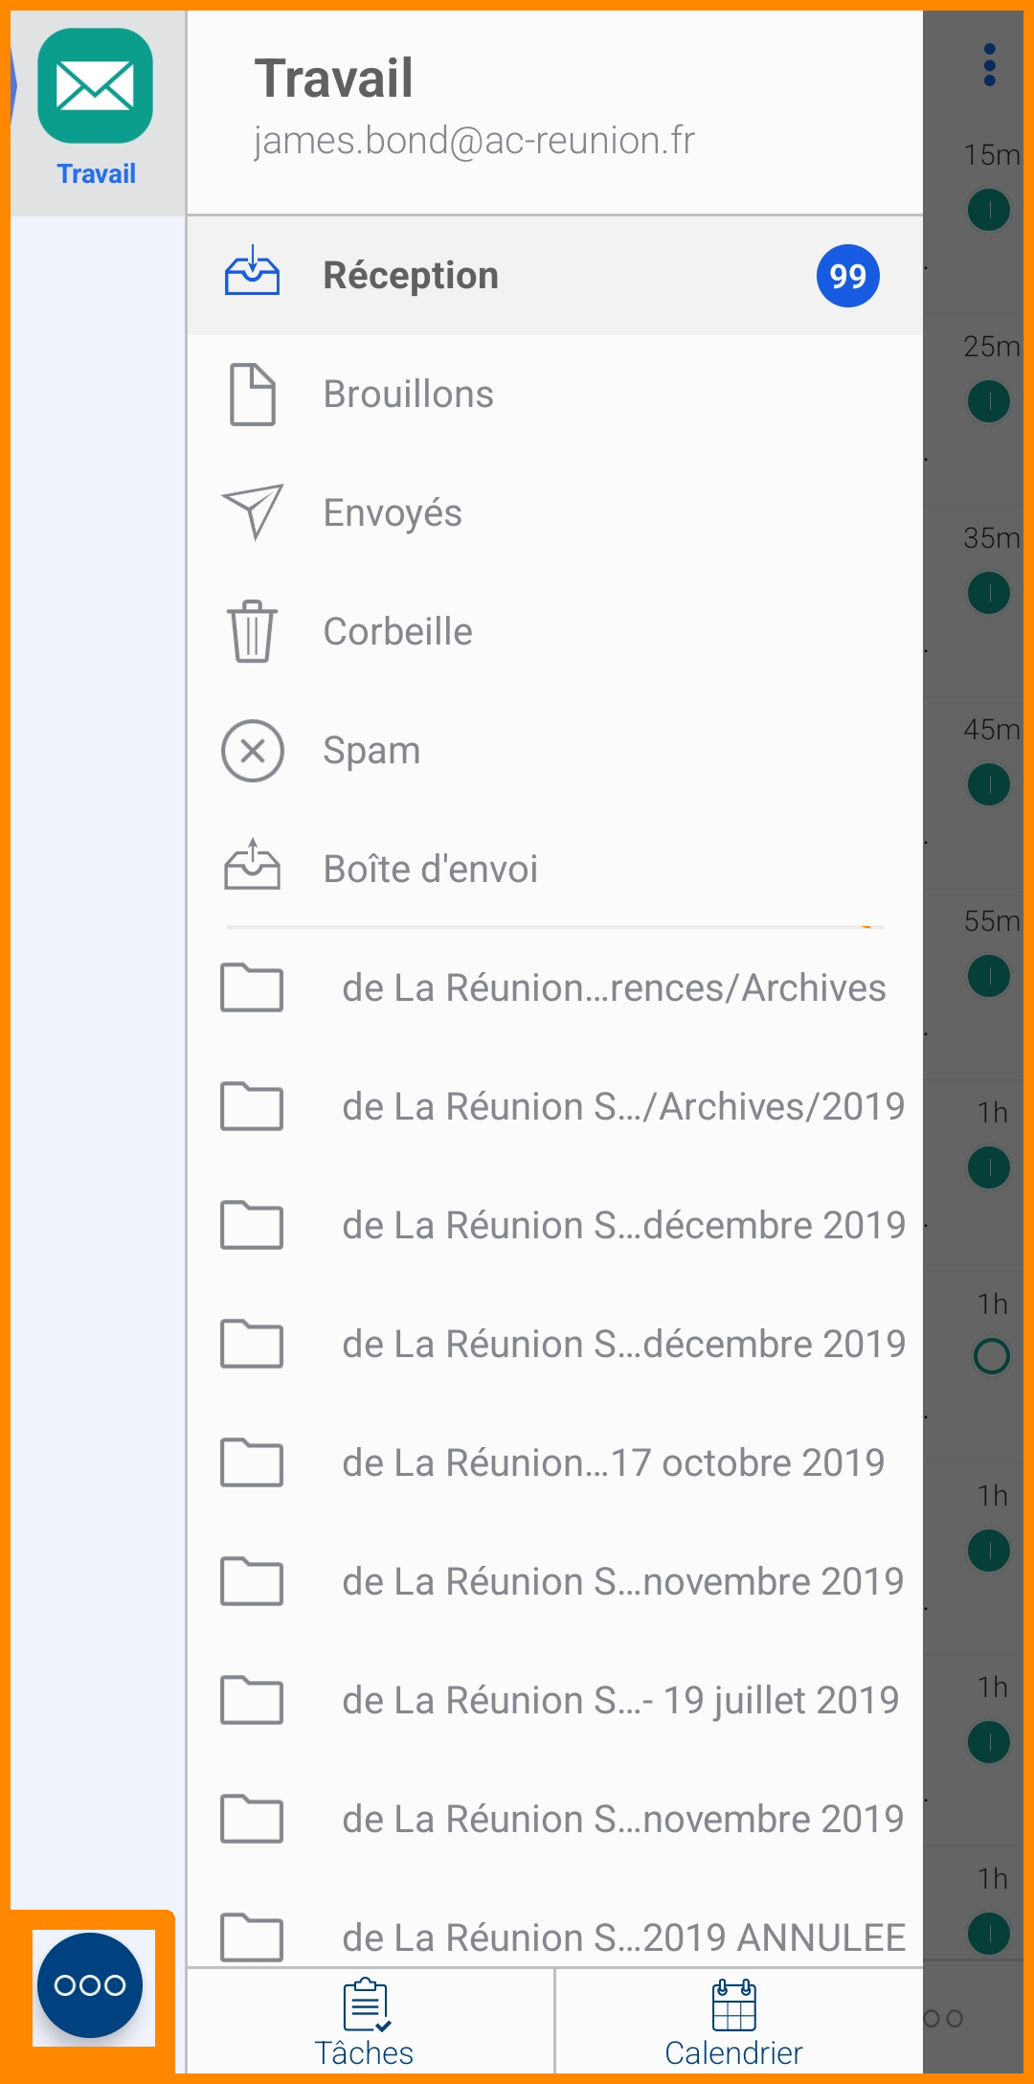The height and width of the screenshot is (2084, 1034).
Task: Open the Réception inbox folder
Action: click(411, 276)
